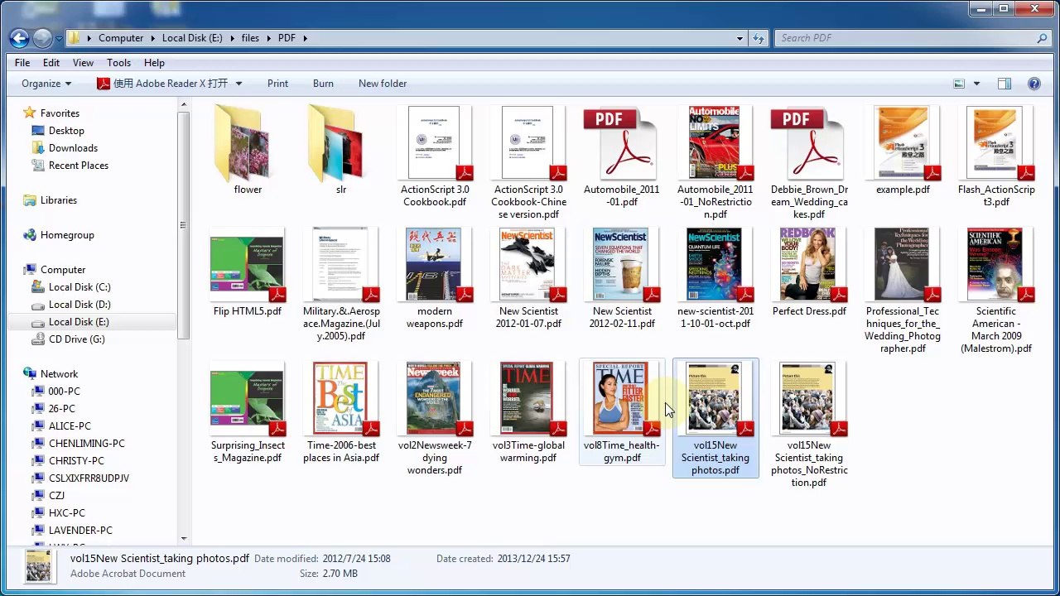
Task: Open dropdown arrow beside Adobe Reader X
Action: pos(238,84)
